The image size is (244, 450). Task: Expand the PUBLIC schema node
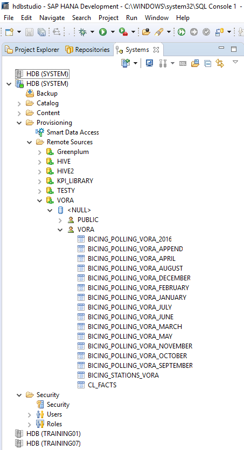click(x=60, y=220)
